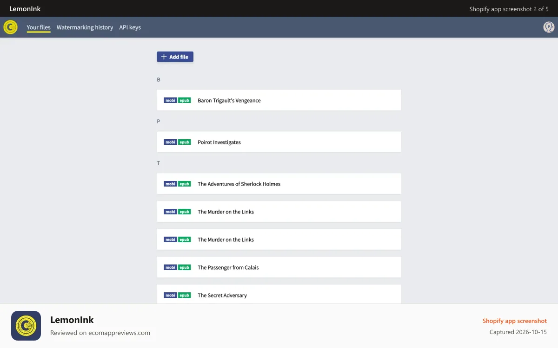Go to the API keys tab
The height and width of the screenshot is (348, 558).
[x=130, y=27]
